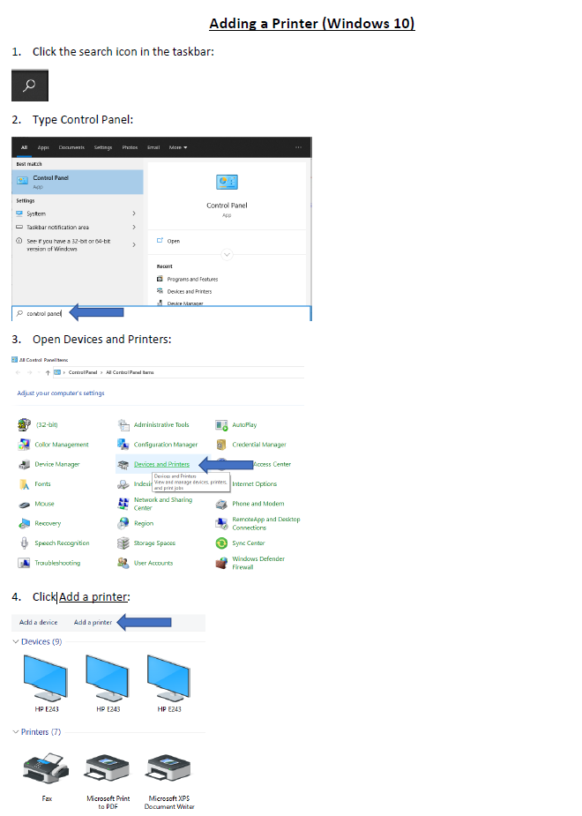Click the Sync Center green icon

tap(221, 543)
